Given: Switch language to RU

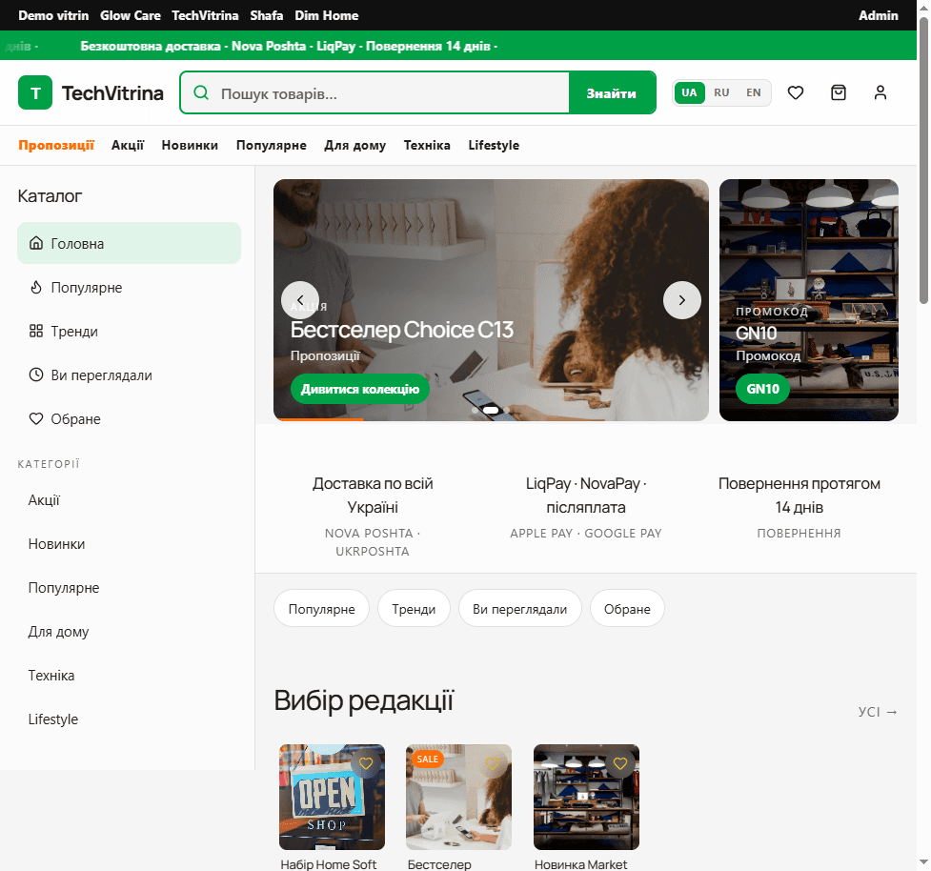Looking at the screenshot, I should tap(721, 92).
